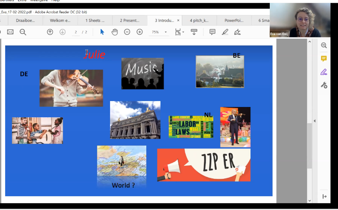Switch to the 4 pitch_k... tab
The width and height of the screenshot is (338, 210).
pos(199,21)
